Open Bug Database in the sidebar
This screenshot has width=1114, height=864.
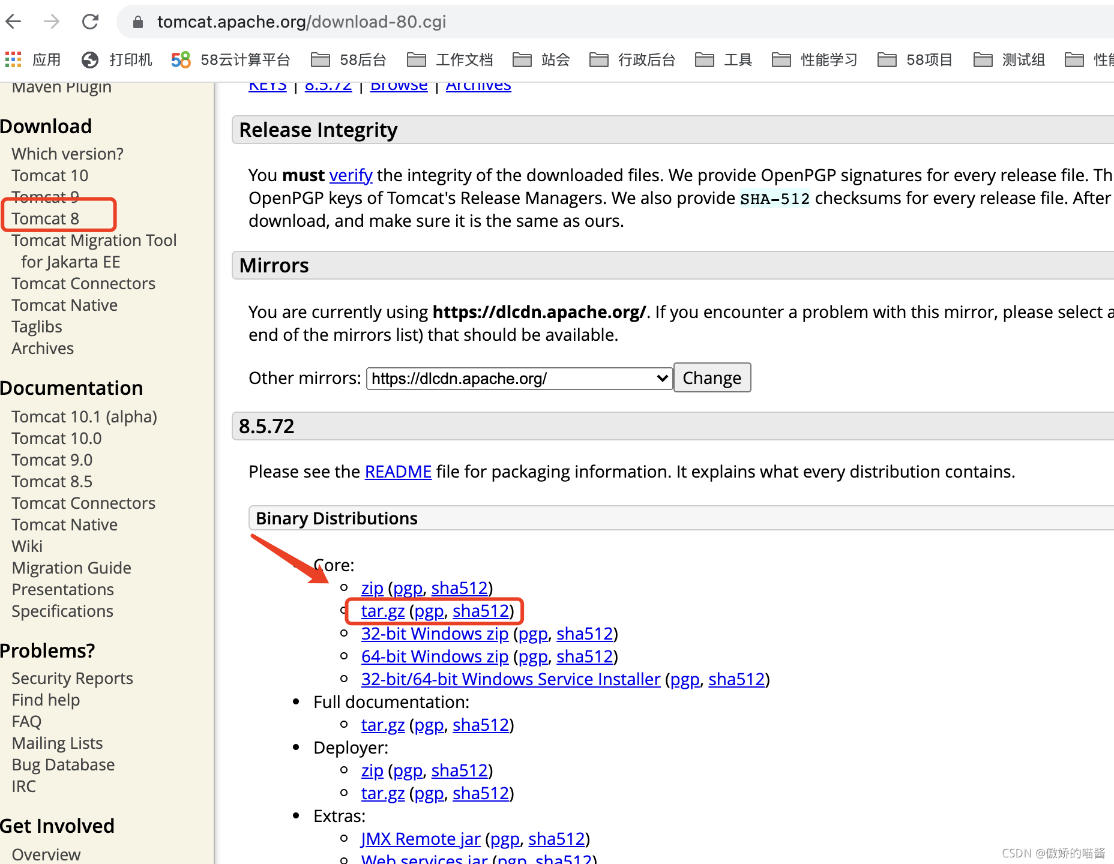[63, 765]
